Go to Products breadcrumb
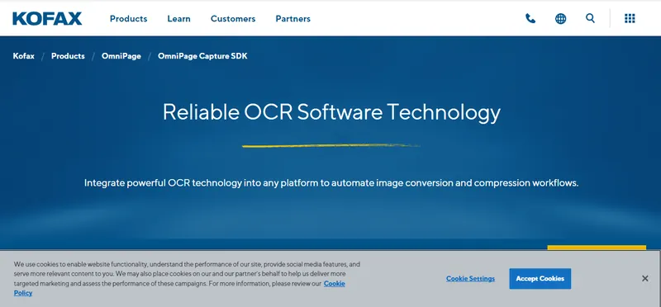The height and width of the screenshot is (307, 661). click(68, 56)
